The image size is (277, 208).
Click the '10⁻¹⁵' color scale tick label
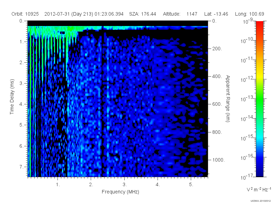click(x=248, y=138)
